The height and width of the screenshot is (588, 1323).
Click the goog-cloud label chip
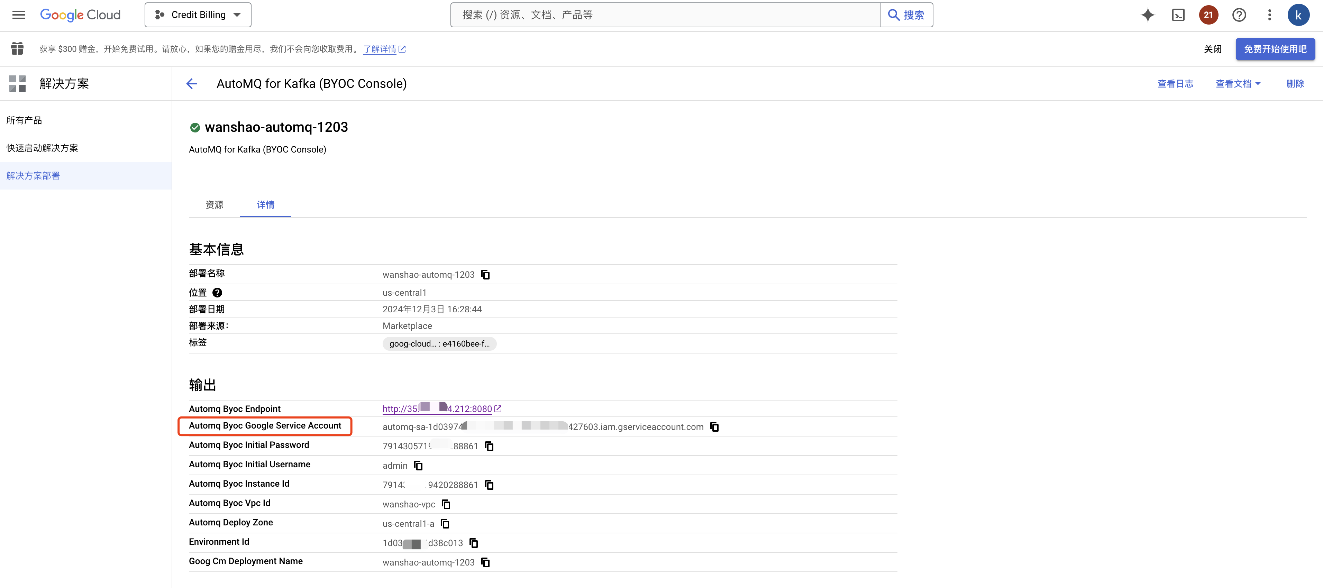click(x=439, y=343)
